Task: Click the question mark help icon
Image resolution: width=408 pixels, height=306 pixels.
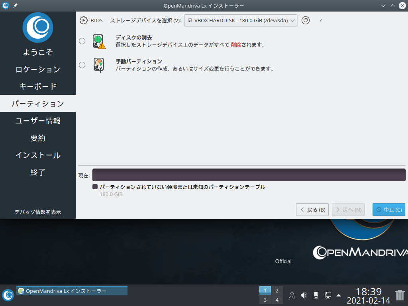Action: click(x=320, y=21)
